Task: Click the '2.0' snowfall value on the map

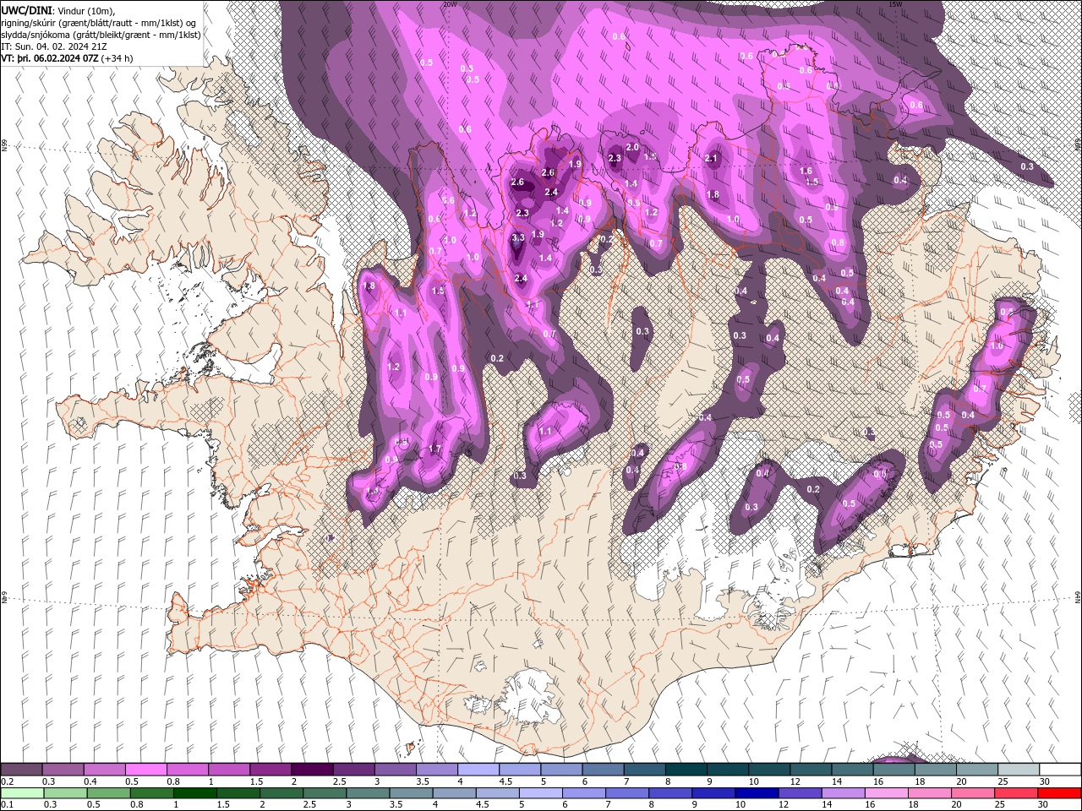Action: 631,147
